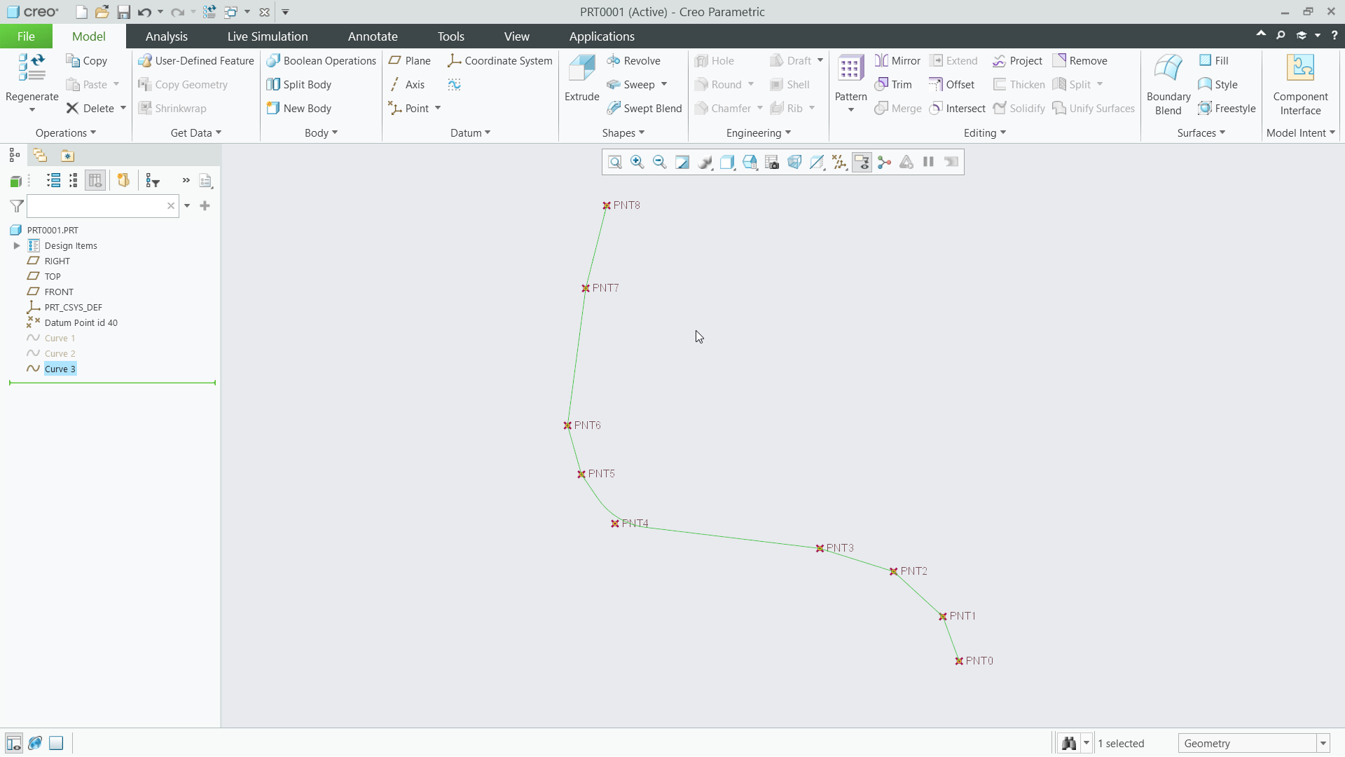Click the Boolean Operations tool

322,61
